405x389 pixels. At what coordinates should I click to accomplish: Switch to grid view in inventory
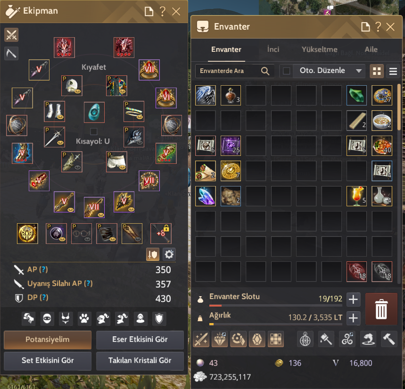377,71
